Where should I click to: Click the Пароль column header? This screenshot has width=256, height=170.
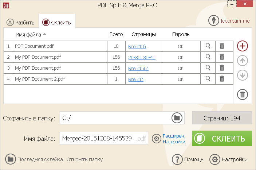coord(181,34)
